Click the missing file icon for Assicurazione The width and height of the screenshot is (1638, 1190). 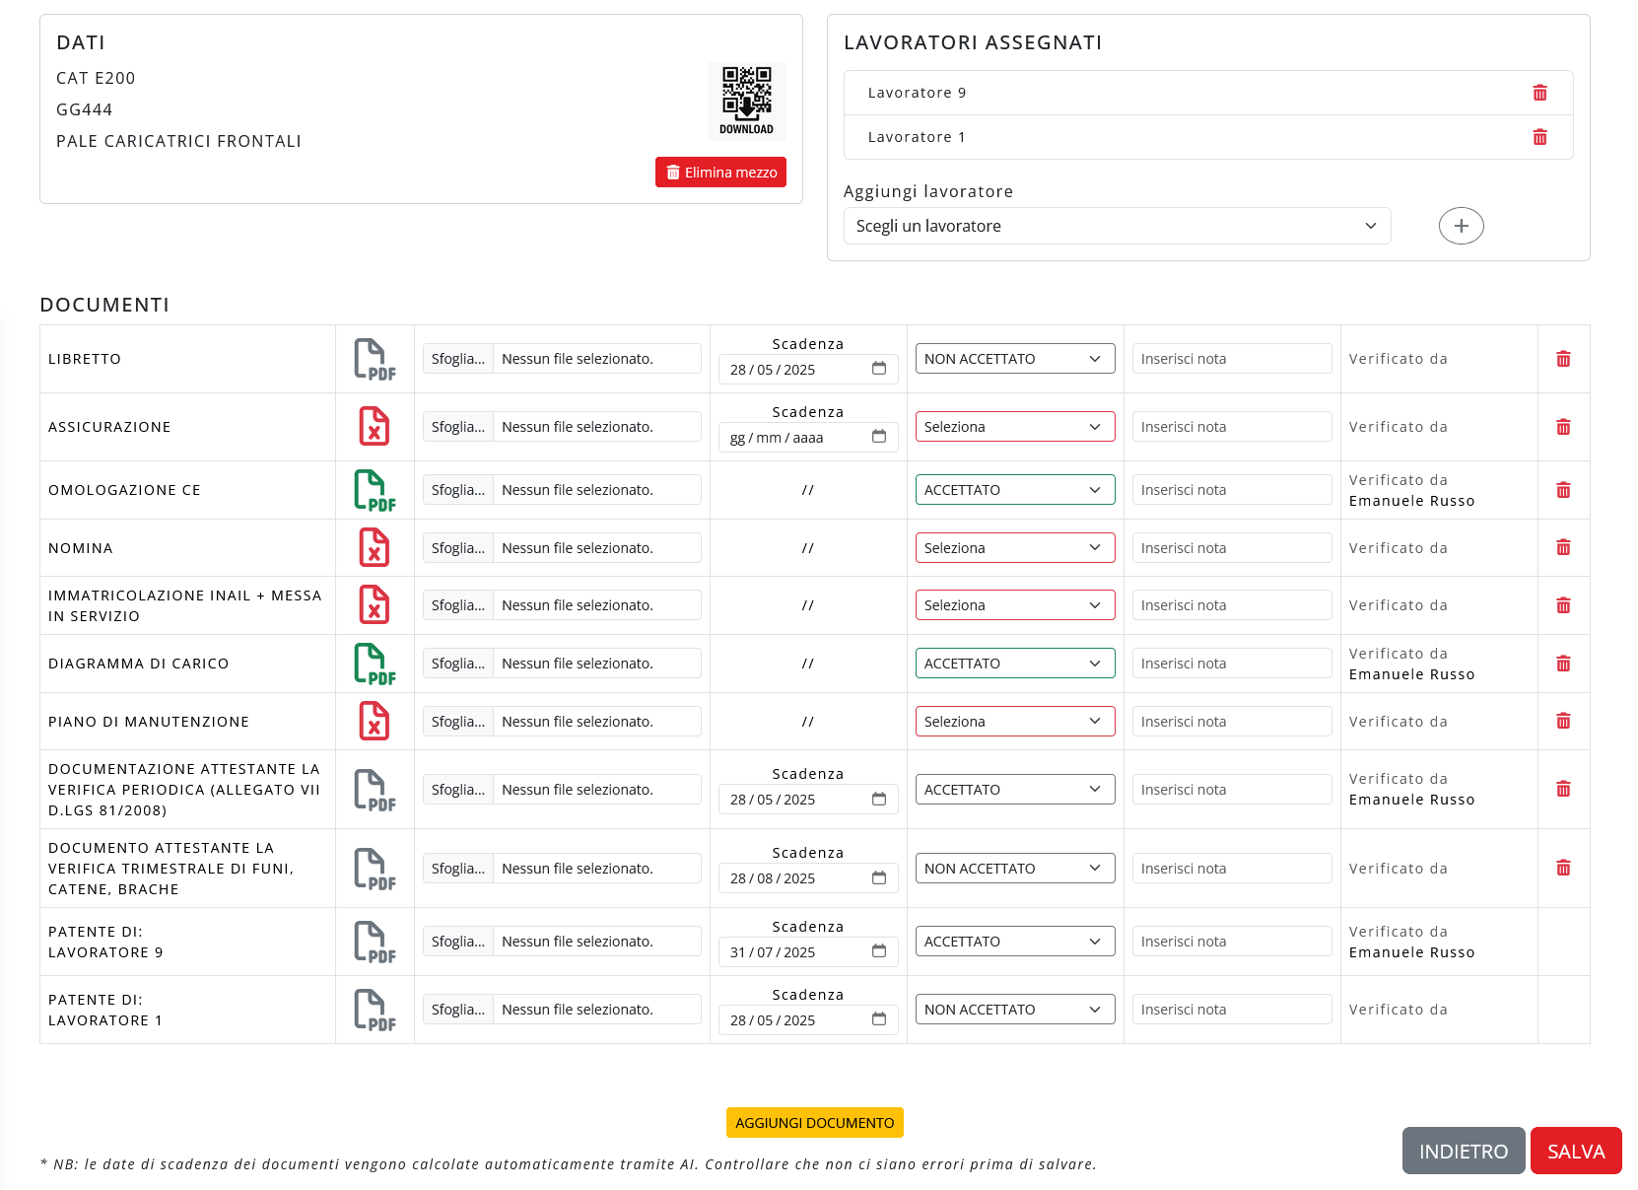(375, 427)
